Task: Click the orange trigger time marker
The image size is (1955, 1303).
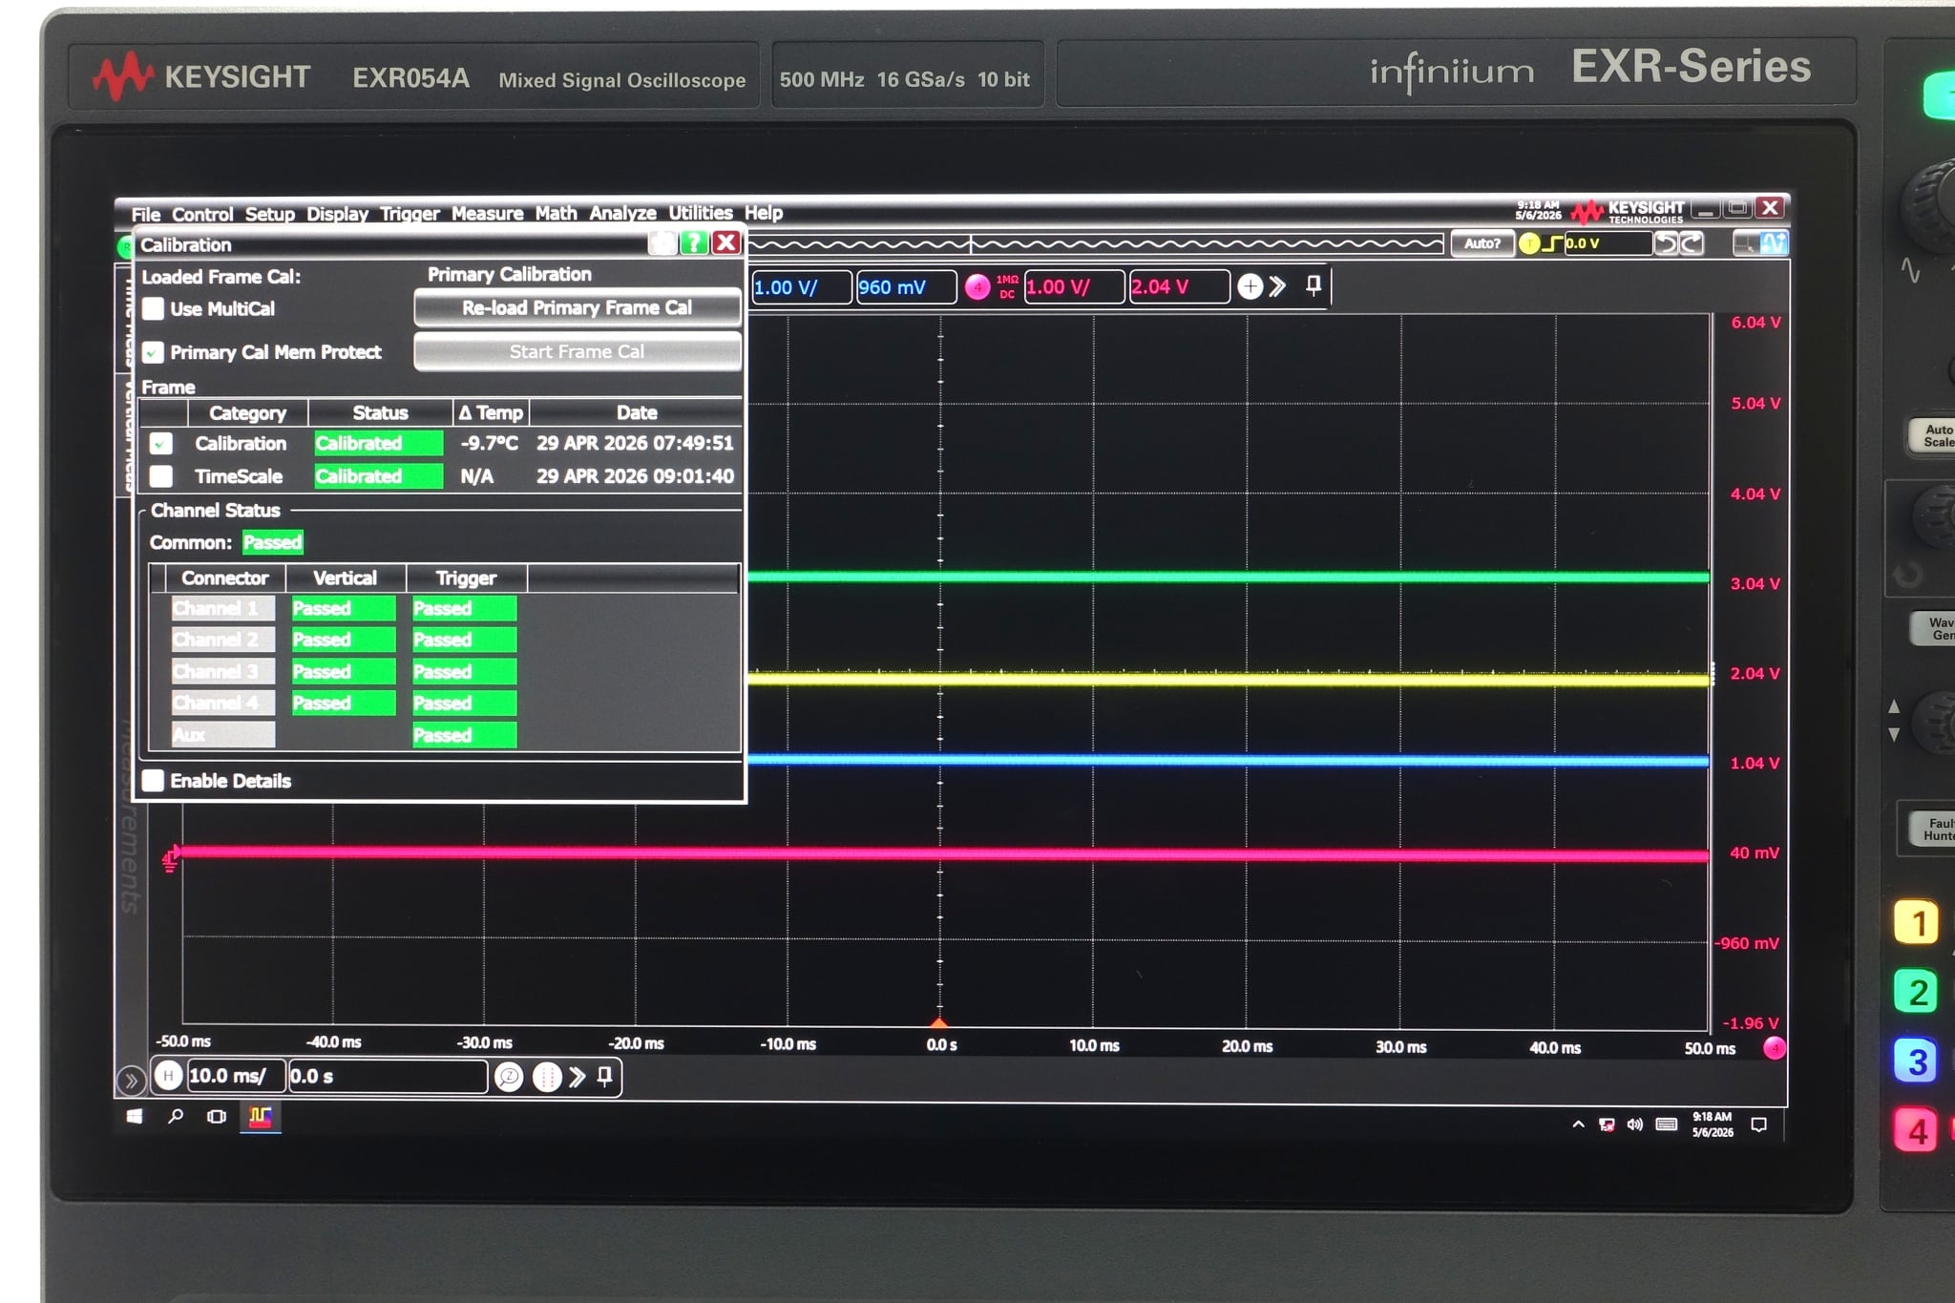Action: click(939, 1022)
